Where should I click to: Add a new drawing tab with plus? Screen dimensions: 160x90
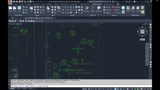tap(56, 18)
